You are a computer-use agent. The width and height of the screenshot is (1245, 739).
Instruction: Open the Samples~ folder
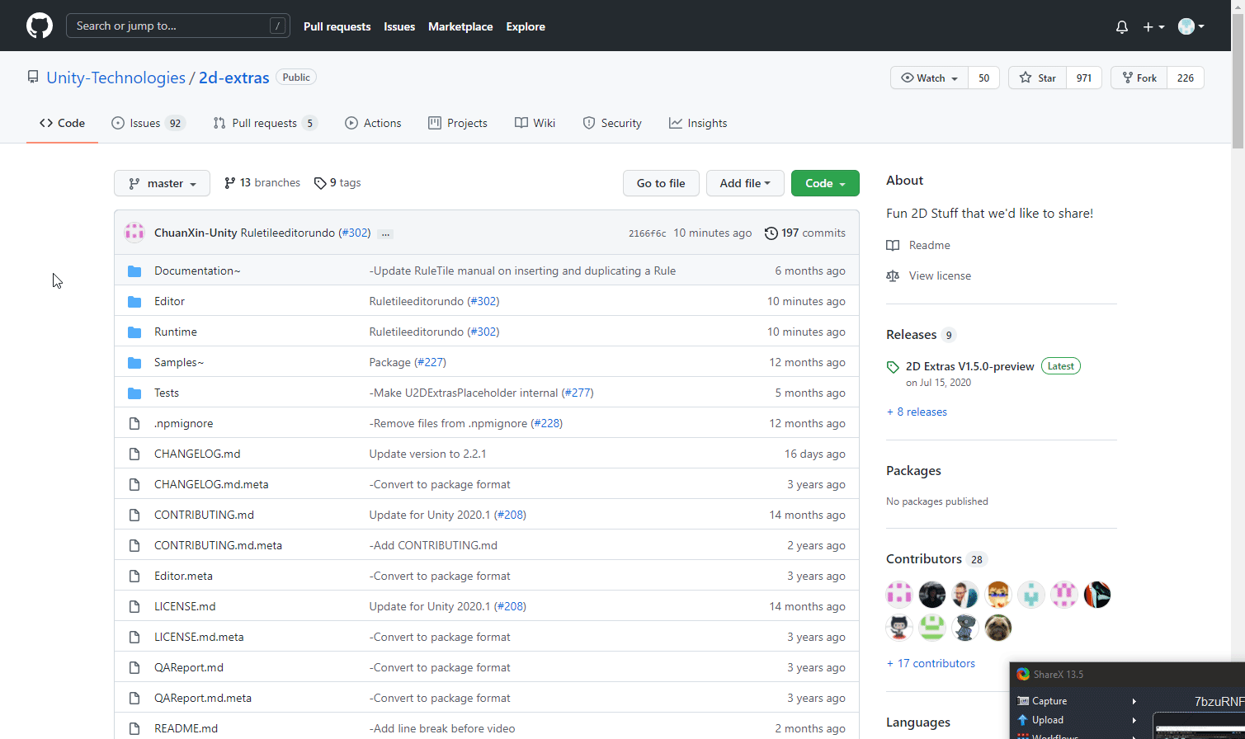(179, 362)
